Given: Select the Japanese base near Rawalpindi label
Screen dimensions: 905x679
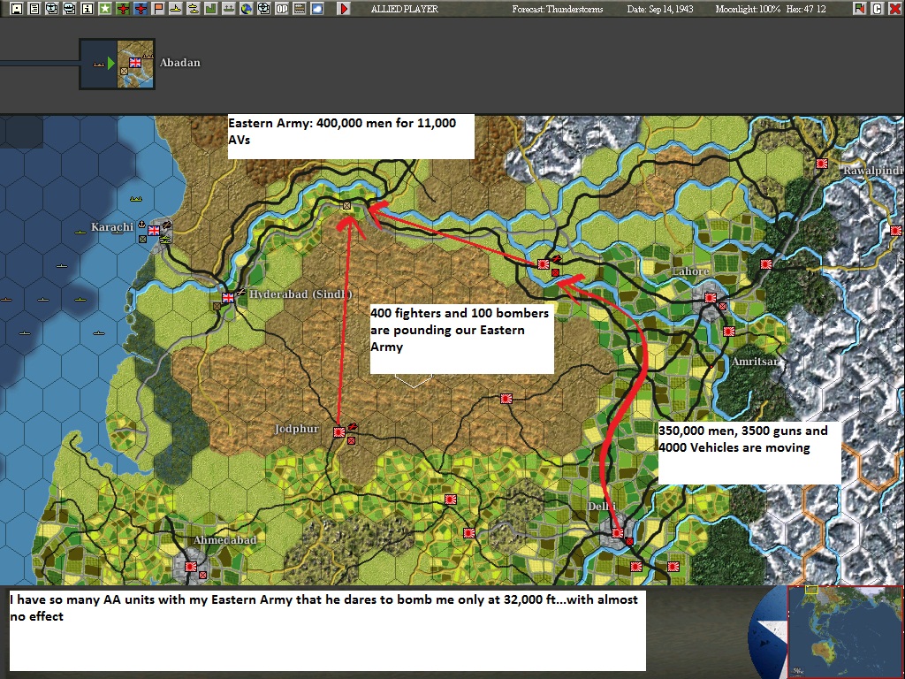Looking at the screenshot, I should (x=822, y=164).
